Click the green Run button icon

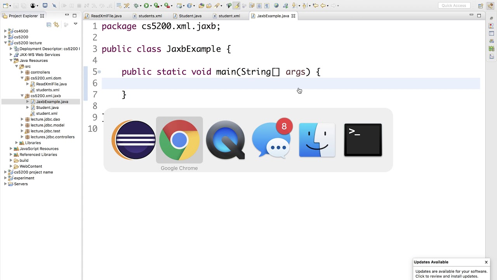click(146, 5)
